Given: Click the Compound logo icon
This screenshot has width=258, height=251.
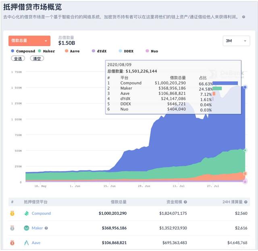Looking at the screenshot, I should 27,213.
